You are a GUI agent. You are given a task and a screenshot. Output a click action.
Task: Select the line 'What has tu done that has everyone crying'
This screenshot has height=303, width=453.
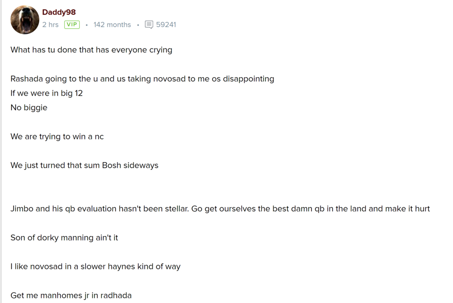[91, 49]
